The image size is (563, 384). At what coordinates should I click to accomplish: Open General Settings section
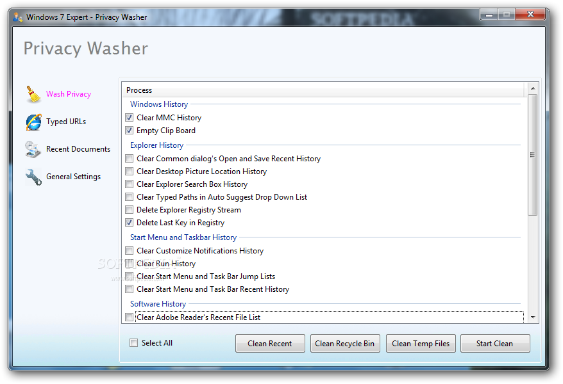point(73,177)
